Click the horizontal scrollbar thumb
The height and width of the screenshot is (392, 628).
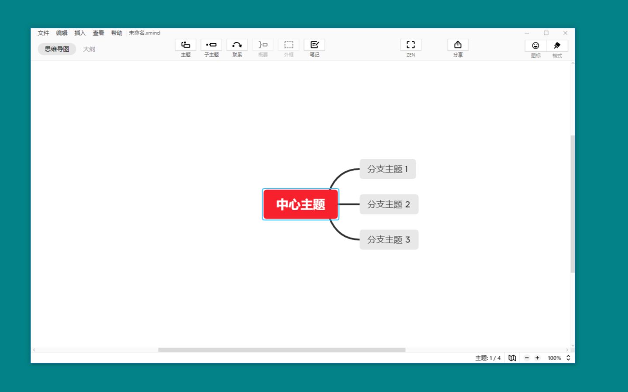(282, 350)
